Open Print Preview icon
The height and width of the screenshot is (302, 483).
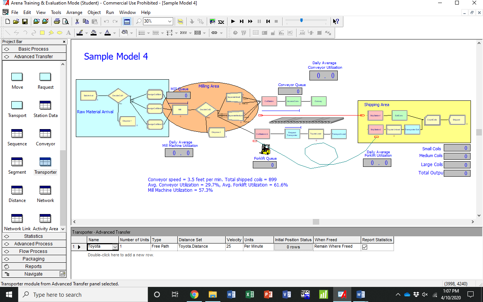tap(65, 22)
